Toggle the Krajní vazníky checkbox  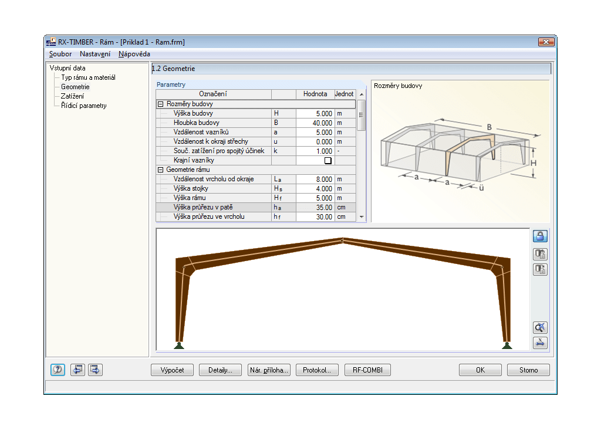(327, 161)
